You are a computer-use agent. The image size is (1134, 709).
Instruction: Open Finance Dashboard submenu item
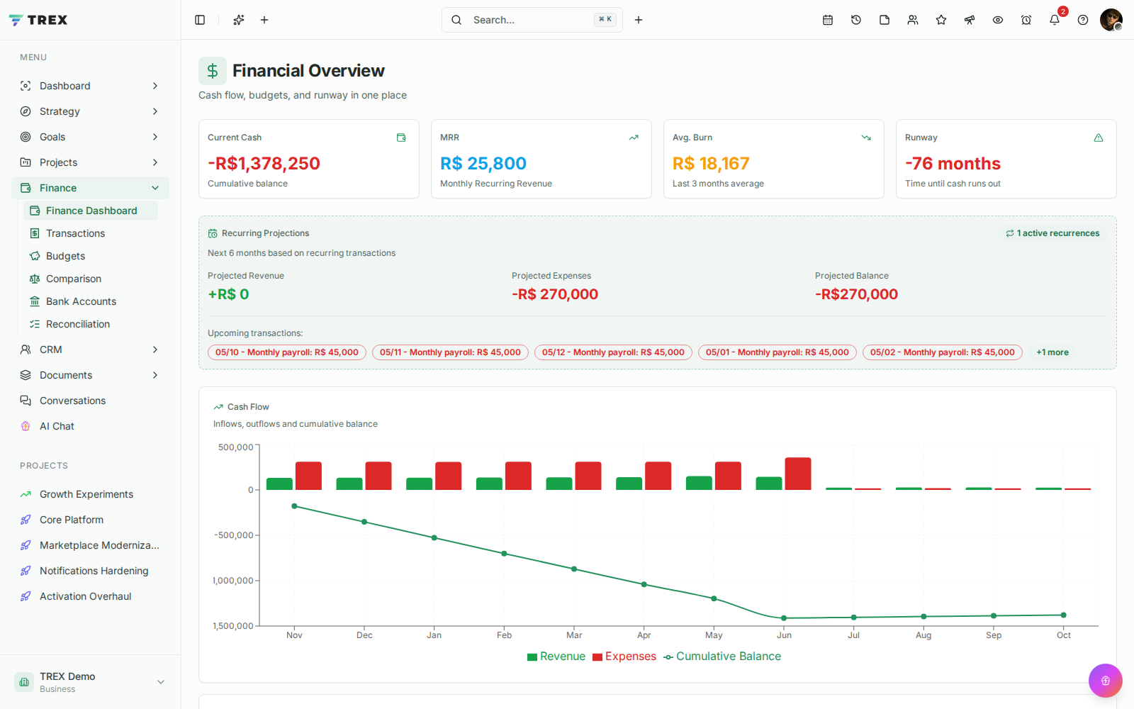[x=91, y=211]
